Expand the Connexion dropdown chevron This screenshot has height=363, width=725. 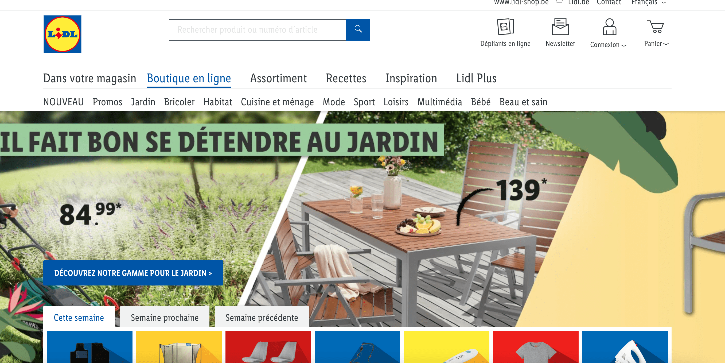click(x=624, y=45)
